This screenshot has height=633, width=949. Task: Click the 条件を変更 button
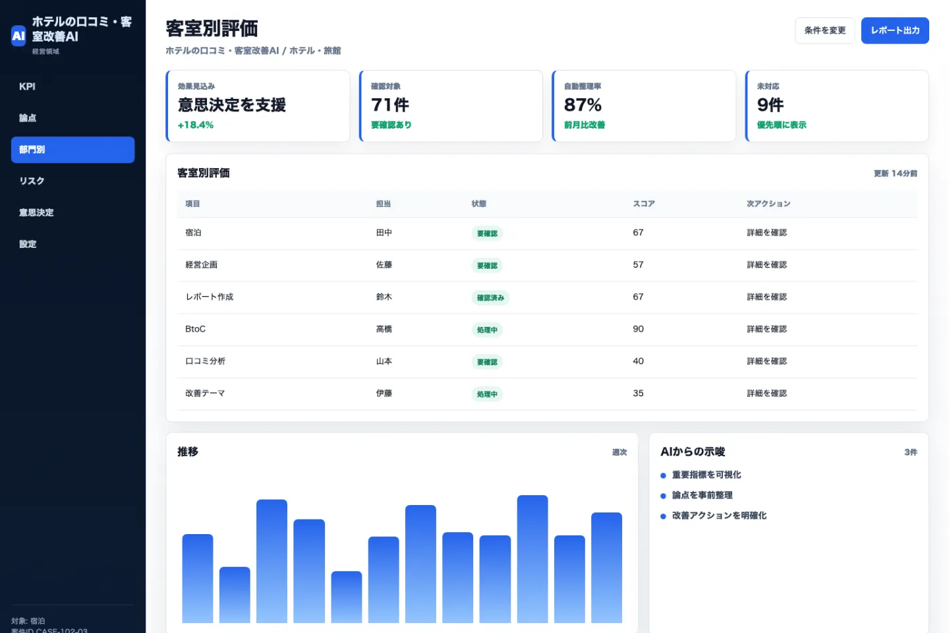coord(824,30)
